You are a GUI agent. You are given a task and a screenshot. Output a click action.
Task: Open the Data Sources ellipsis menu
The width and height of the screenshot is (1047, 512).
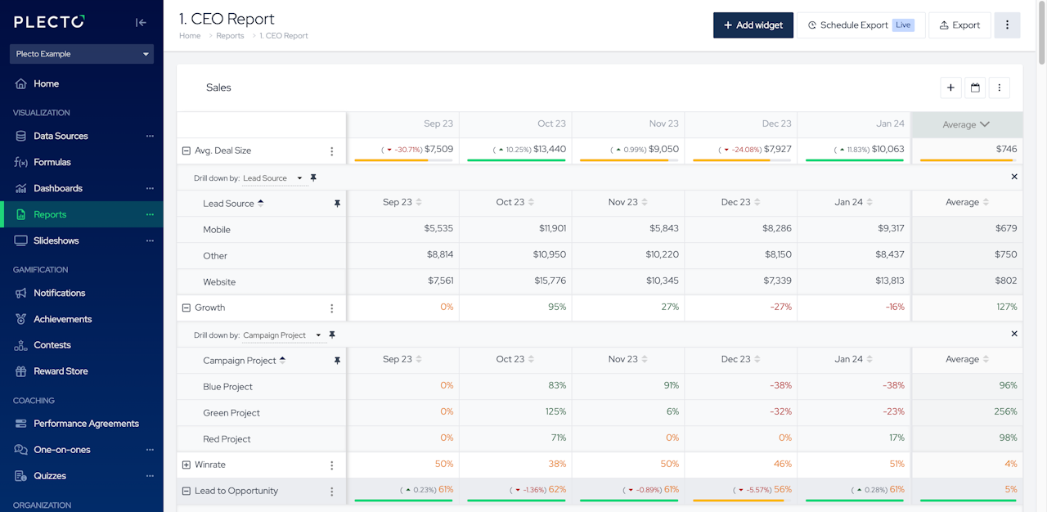pyautogui.click(x=150, y=136)
